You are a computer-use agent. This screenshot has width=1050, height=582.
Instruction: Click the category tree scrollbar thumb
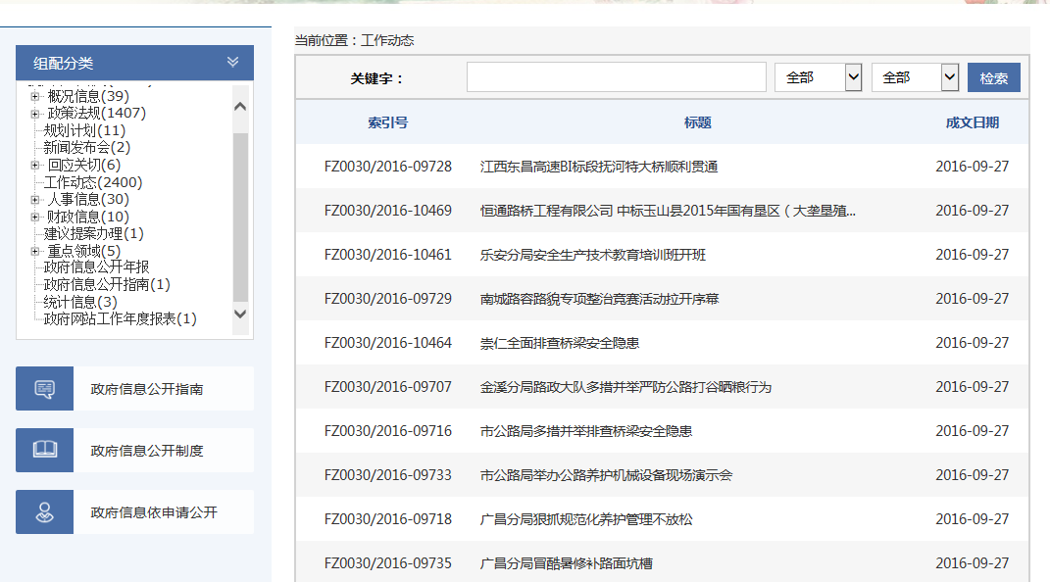[240, 217]
